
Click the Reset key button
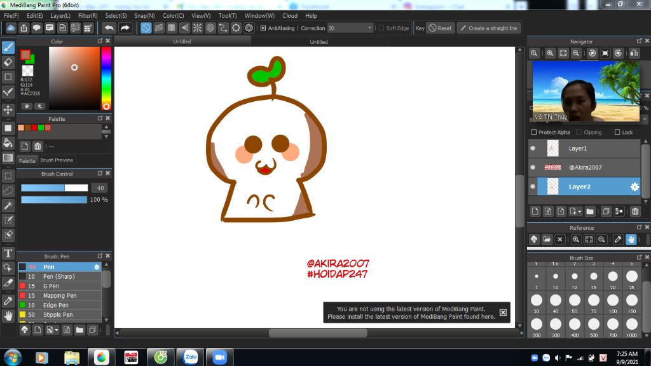[440, 28]
